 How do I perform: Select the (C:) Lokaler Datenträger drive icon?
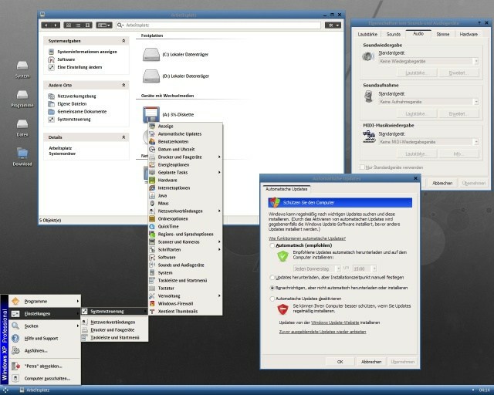151,55
